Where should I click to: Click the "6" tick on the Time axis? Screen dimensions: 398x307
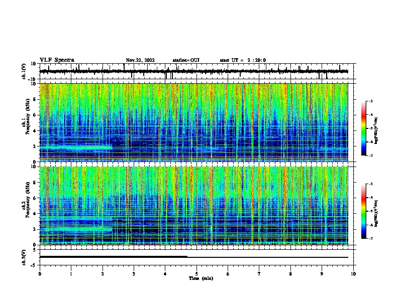[x=228, y=274]
